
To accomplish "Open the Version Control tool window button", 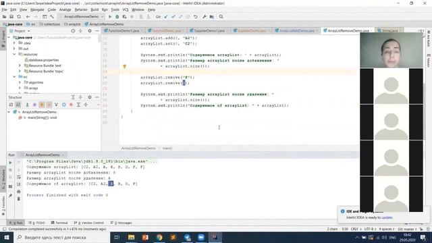I will pyautogui.click(x=88, y=223).
